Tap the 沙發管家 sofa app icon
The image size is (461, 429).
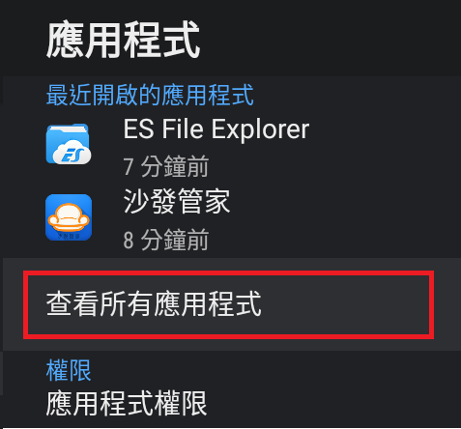click(x=69, y=217)
